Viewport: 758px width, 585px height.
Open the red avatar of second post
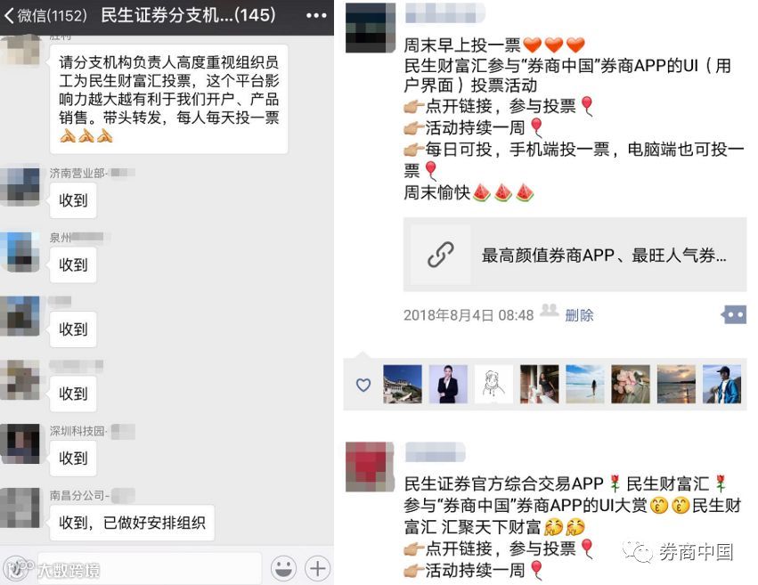point(370,467)
